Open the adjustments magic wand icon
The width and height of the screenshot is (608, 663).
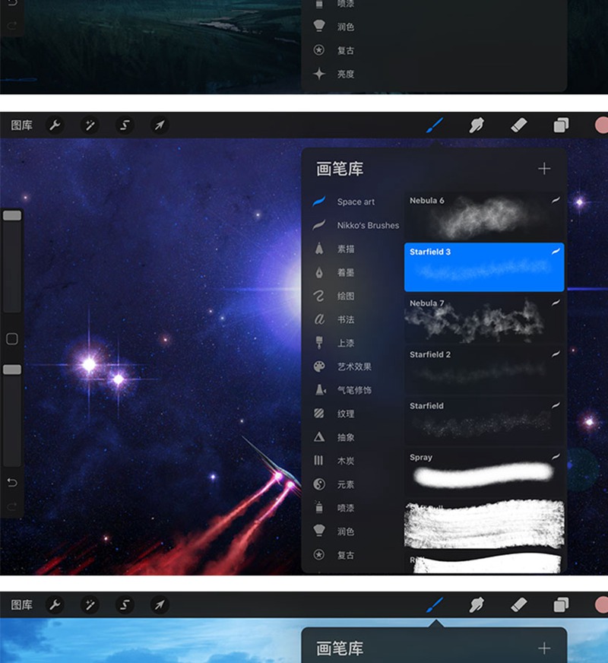(x=90, y=125)
